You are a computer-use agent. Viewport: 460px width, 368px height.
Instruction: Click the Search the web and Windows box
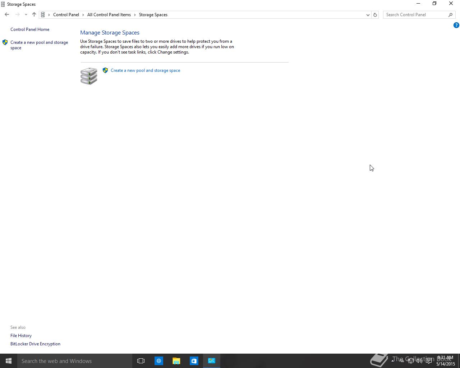coord(75,361)
